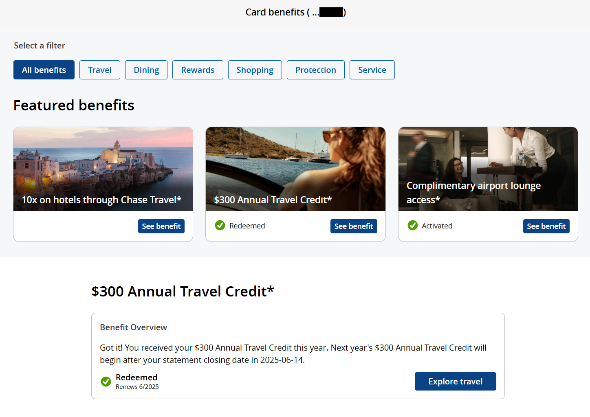590x417 pixels.
Task: Click the green Redeemed checkmark on travel credit card
Action: coord(220,225)
